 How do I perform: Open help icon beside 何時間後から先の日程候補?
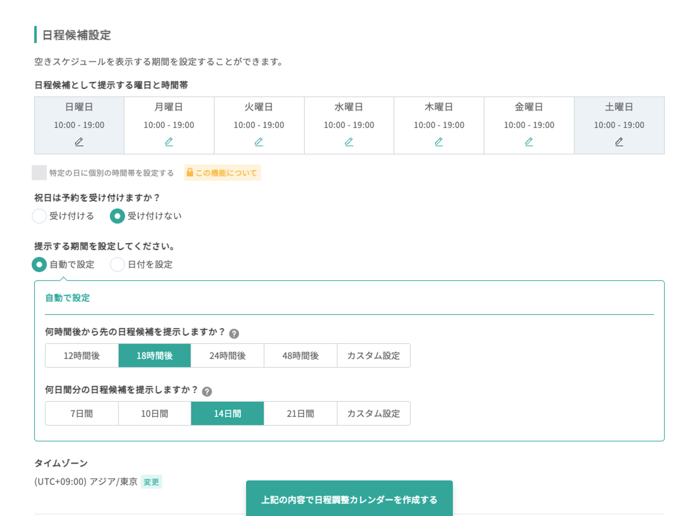point(234,333)
